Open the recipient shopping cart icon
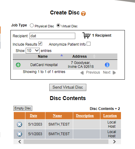 pyautogui.click(x=86, y=35)
